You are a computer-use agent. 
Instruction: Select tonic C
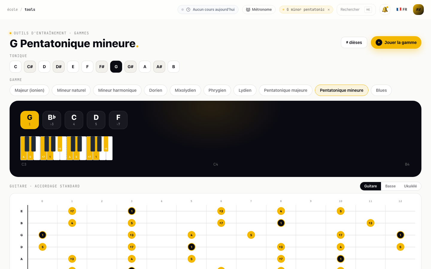pyautogui.click(x=16, y=67)
